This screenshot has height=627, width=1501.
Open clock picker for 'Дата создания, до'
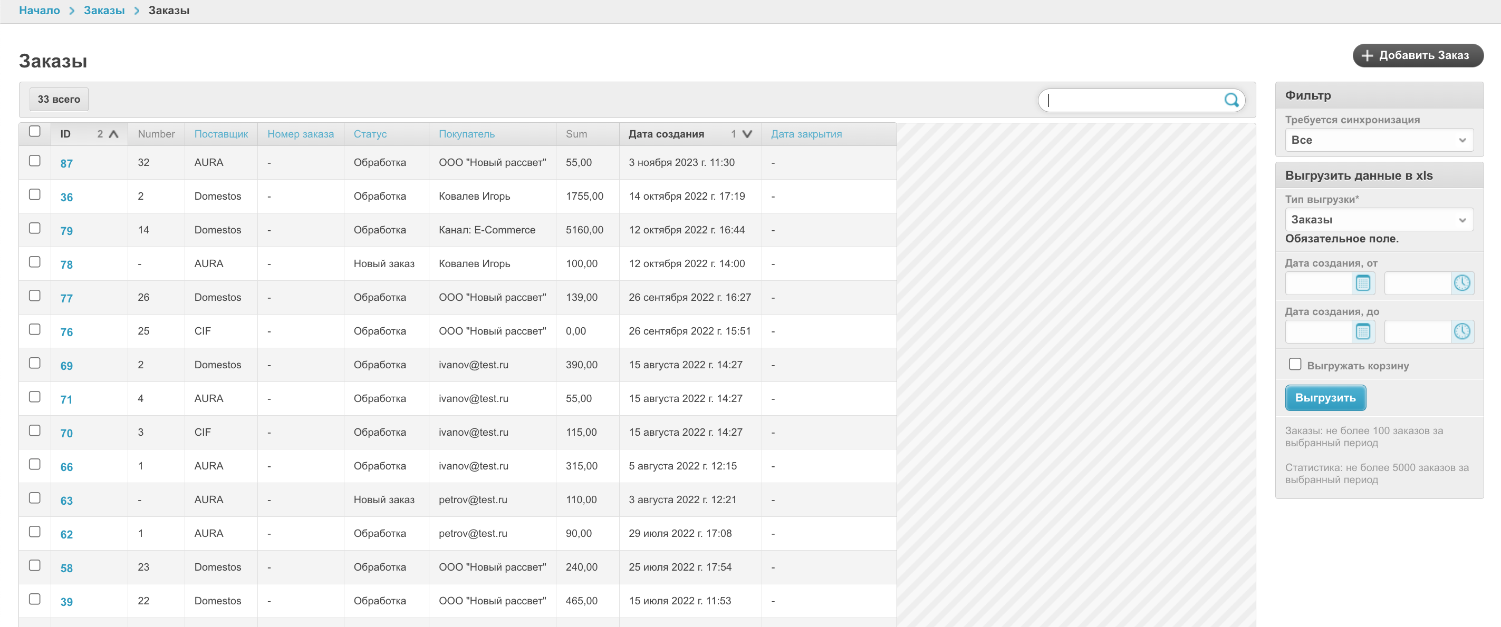(x=1461, y=332)
